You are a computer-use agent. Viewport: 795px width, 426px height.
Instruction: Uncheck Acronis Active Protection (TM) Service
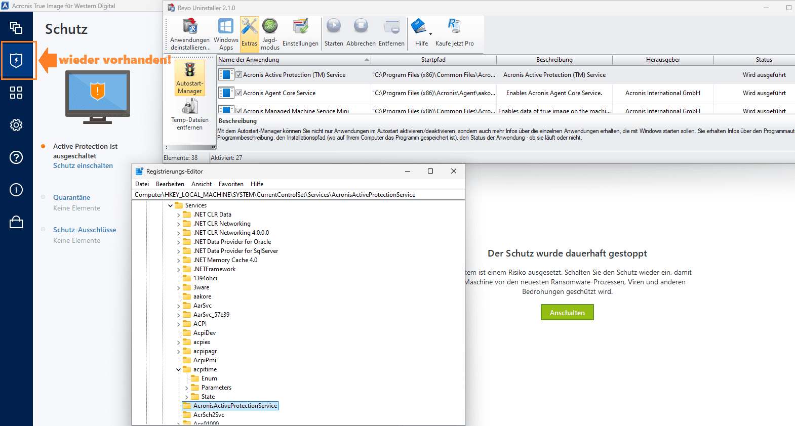[238, 75]
